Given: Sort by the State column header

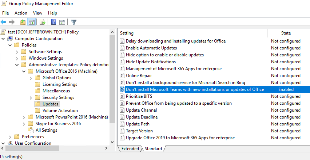Looking at the screenshot, I should pos(286,33).
